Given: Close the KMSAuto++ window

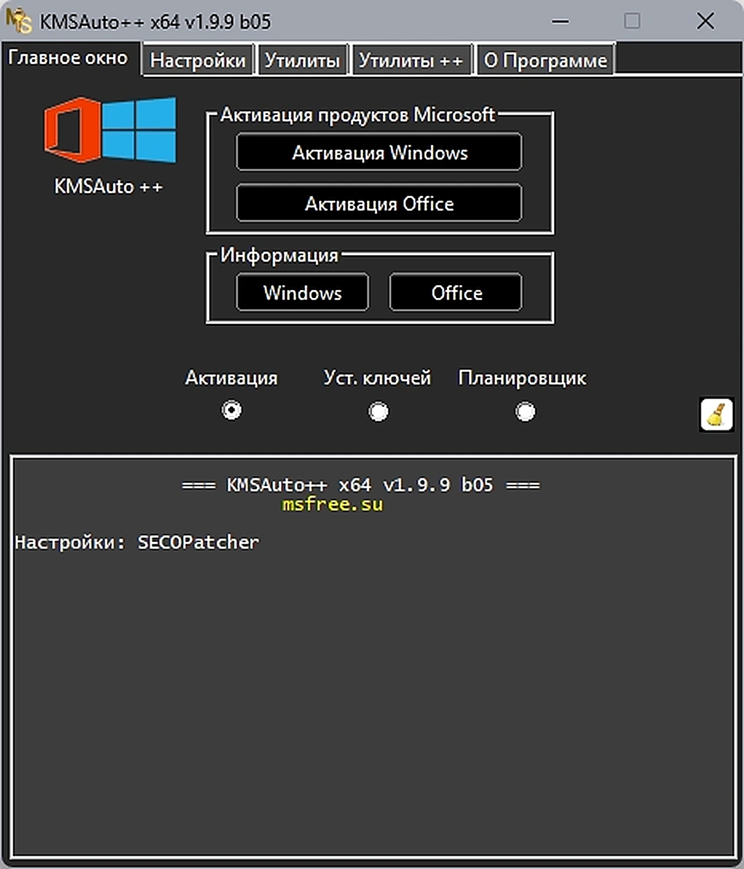Looking at the screenshot, I should [706, 21].
